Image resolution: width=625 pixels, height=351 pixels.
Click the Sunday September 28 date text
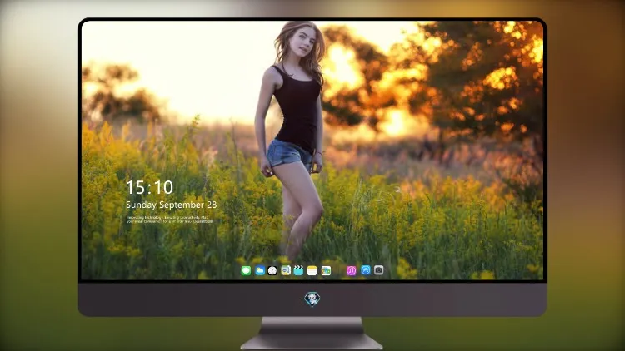(x=172, y=205)
